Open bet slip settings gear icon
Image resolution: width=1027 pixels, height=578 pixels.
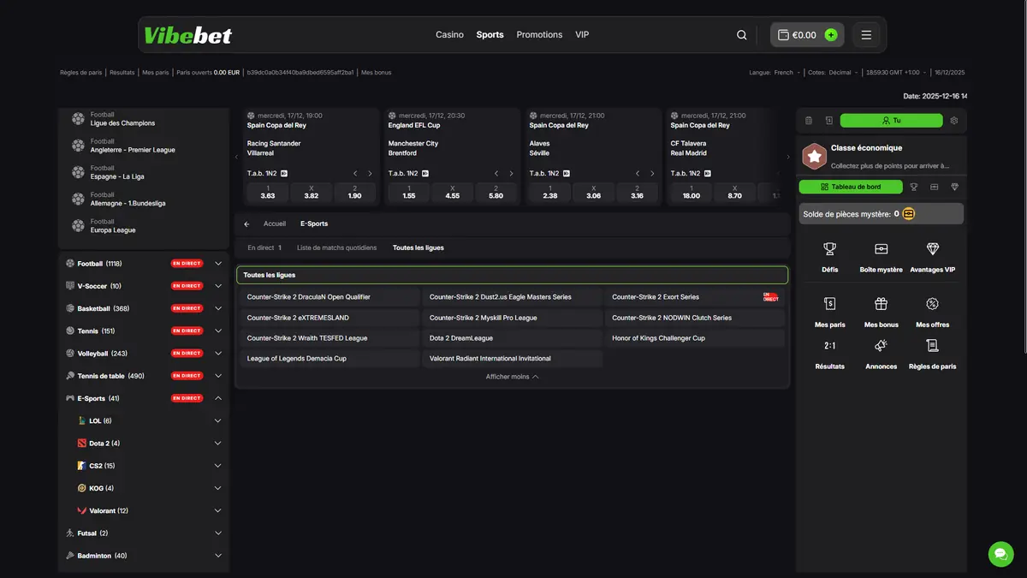(x=954, y=121)
